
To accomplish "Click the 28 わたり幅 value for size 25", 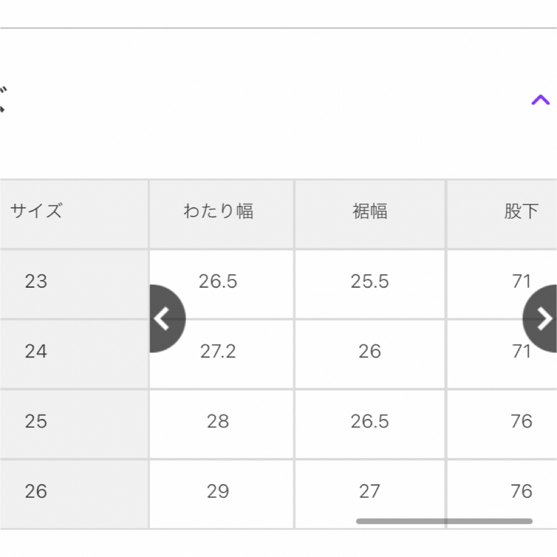I will [218, 421].
